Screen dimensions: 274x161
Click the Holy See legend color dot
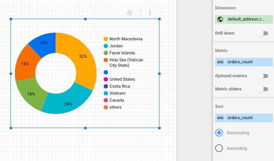tap(106, 60)
